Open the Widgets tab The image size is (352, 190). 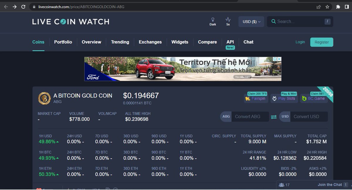coord(180,42)
